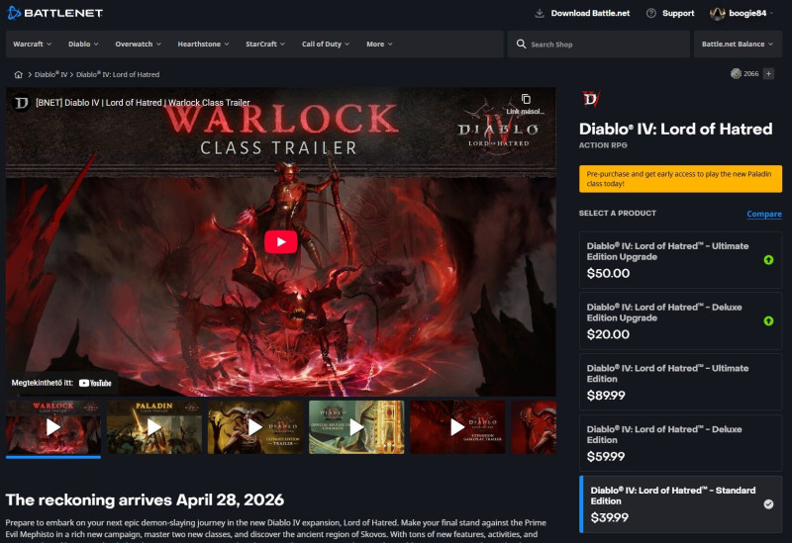Screen dimensions: 792x543
Task: Open the Battle.net Balance dropdown
Action: (738, 44)
